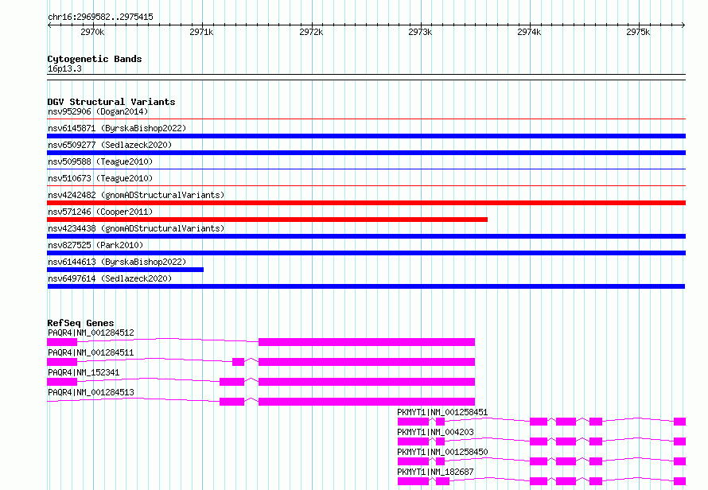Click the blue bar of nsv6509277
This screenshot has height=490, width=708.
click(x=366, y=153)
